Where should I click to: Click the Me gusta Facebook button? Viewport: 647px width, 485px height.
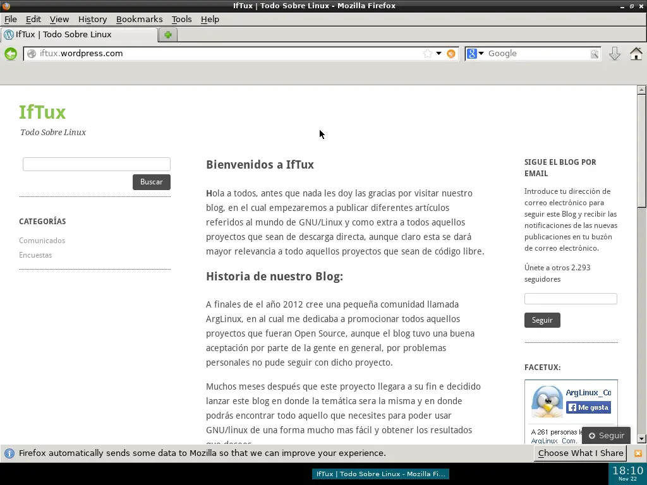click(588, 407)
